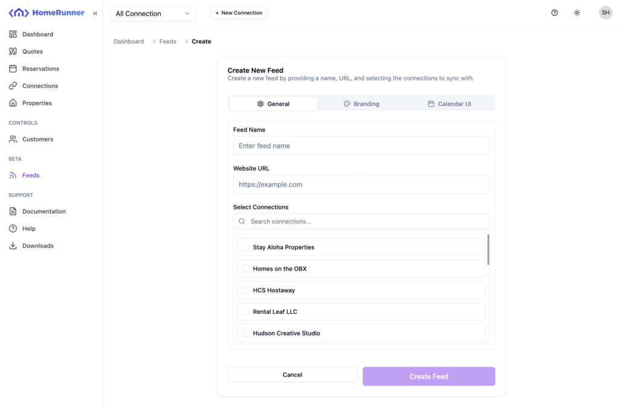The width and height of the screenshot is (619, 407).
Task: Focus the Feed Name input field
Action: pos(361,146)
